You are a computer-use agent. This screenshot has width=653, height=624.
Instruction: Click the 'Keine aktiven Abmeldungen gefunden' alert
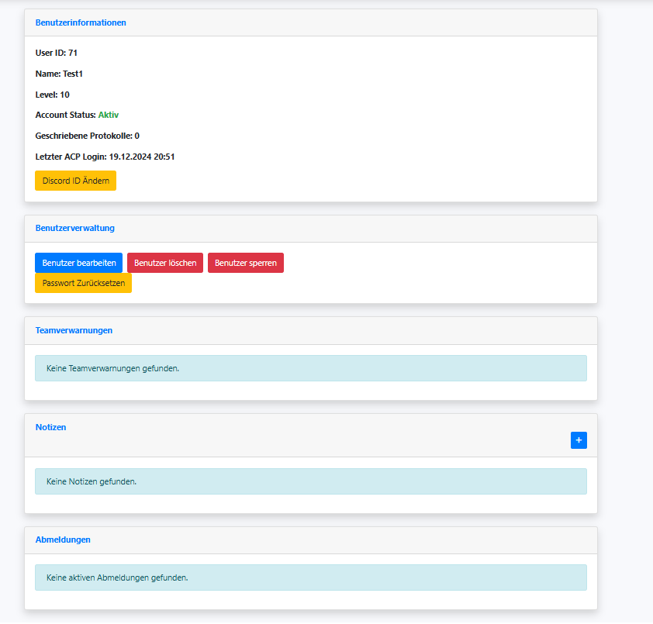pyautogui.click(x=310, y=577)
